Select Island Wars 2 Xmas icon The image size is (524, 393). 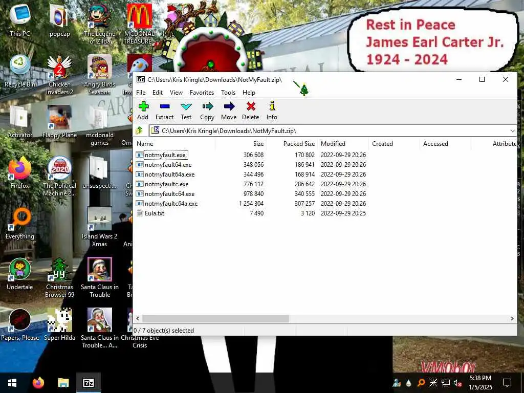point(100,227)
